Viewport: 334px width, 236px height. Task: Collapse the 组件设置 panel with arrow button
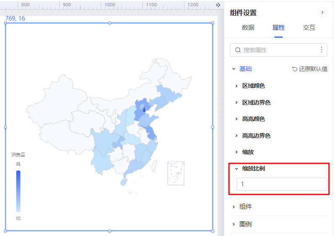322,13
